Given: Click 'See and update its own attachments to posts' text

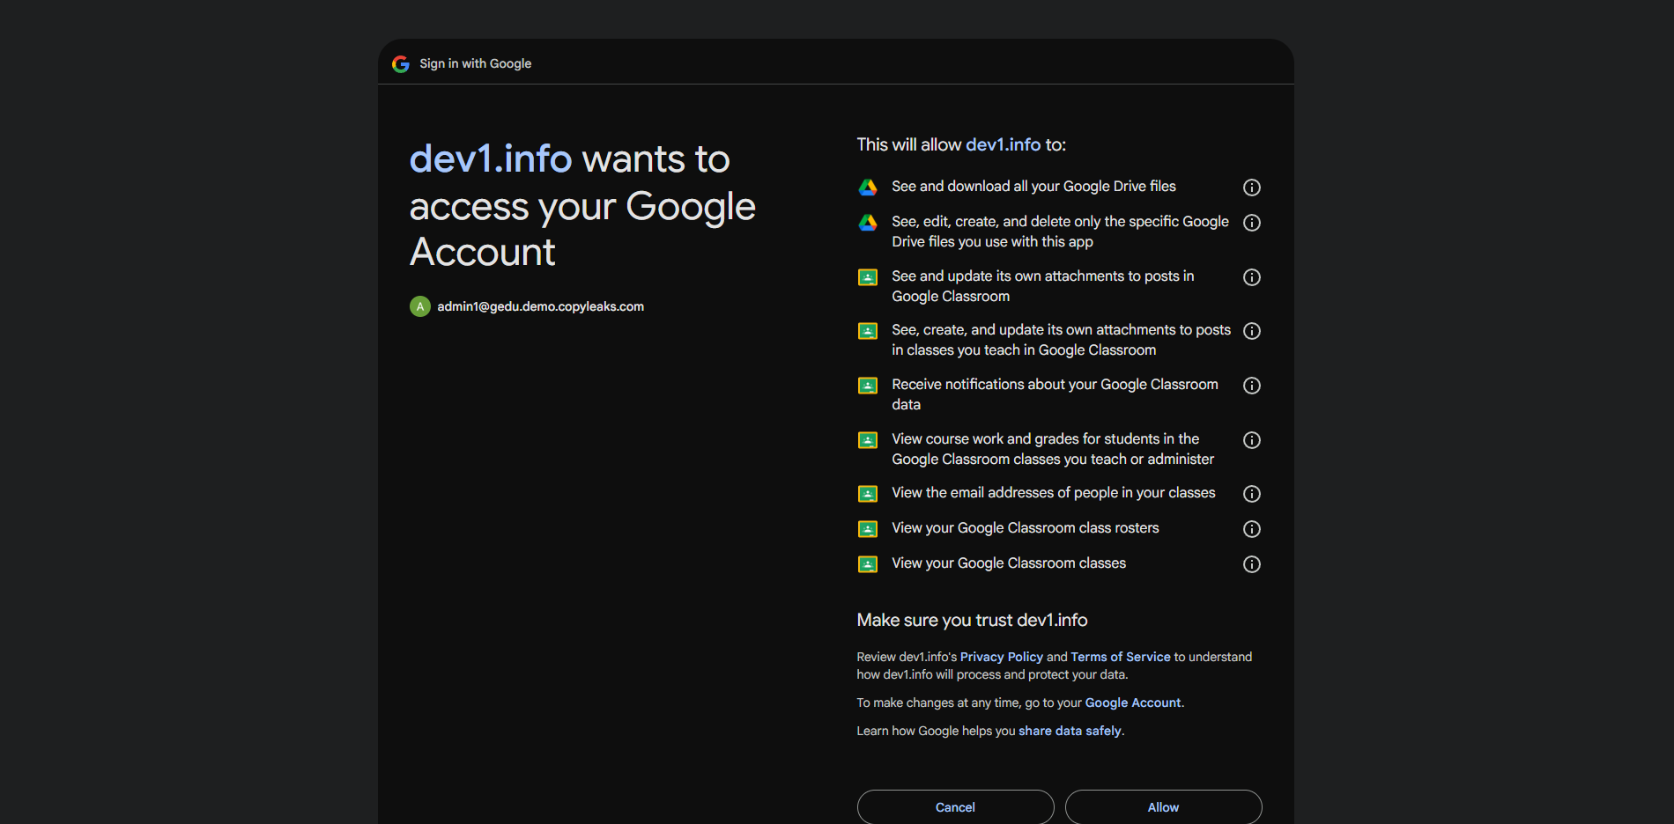Looking at the screenshot, I should coord(1042,286).
